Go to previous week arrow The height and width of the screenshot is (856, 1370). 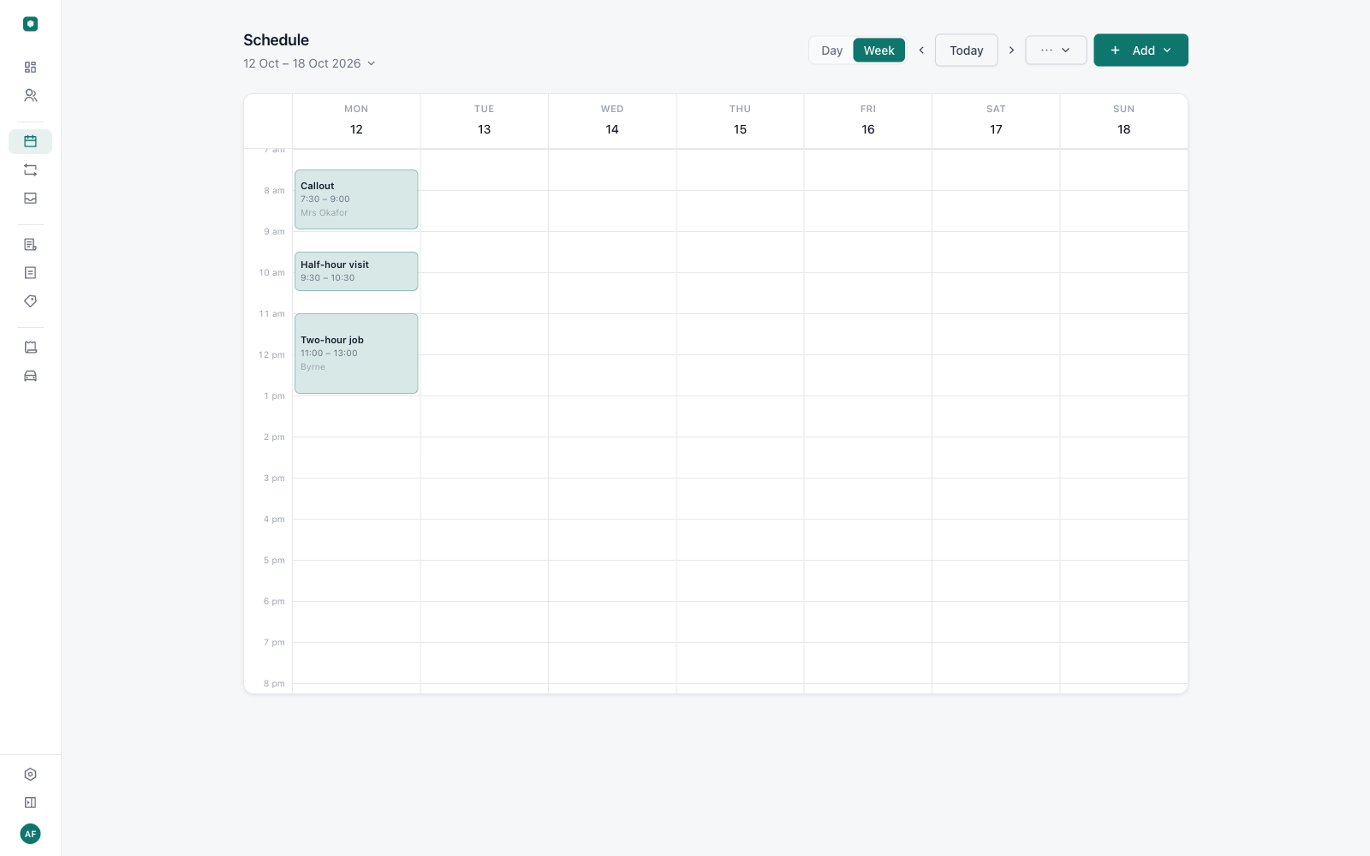pos(921,50)
